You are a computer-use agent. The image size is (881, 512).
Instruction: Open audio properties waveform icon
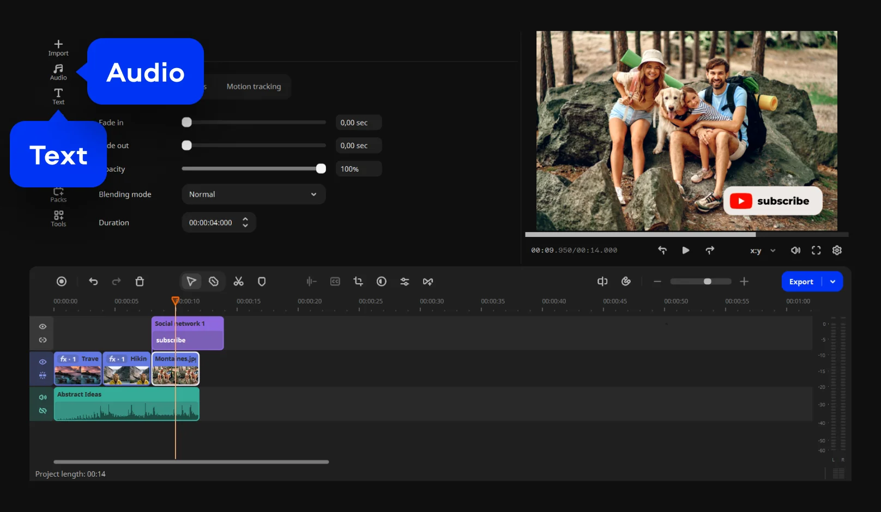(311, 282)
